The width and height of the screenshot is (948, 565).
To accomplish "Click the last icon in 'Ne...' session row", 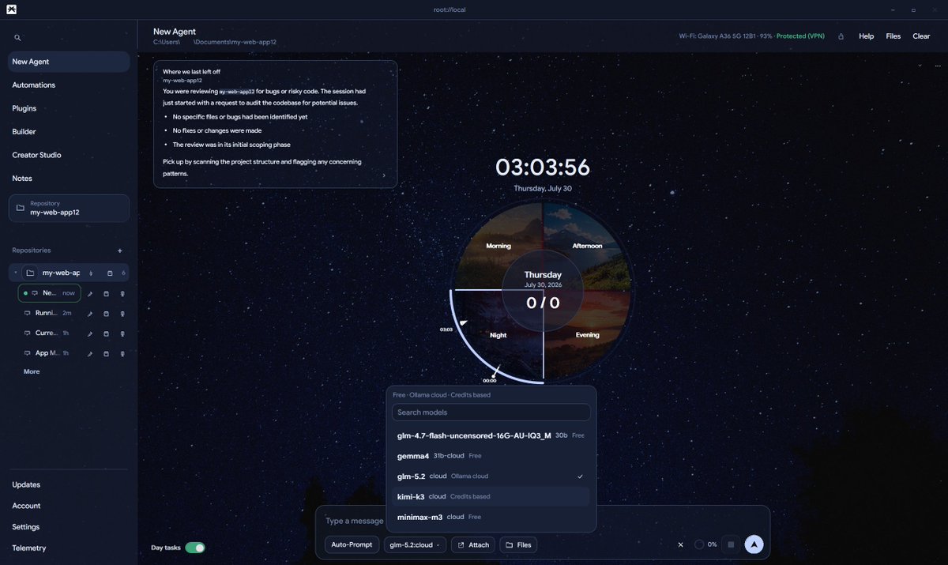I will click(x=122, y=293).
